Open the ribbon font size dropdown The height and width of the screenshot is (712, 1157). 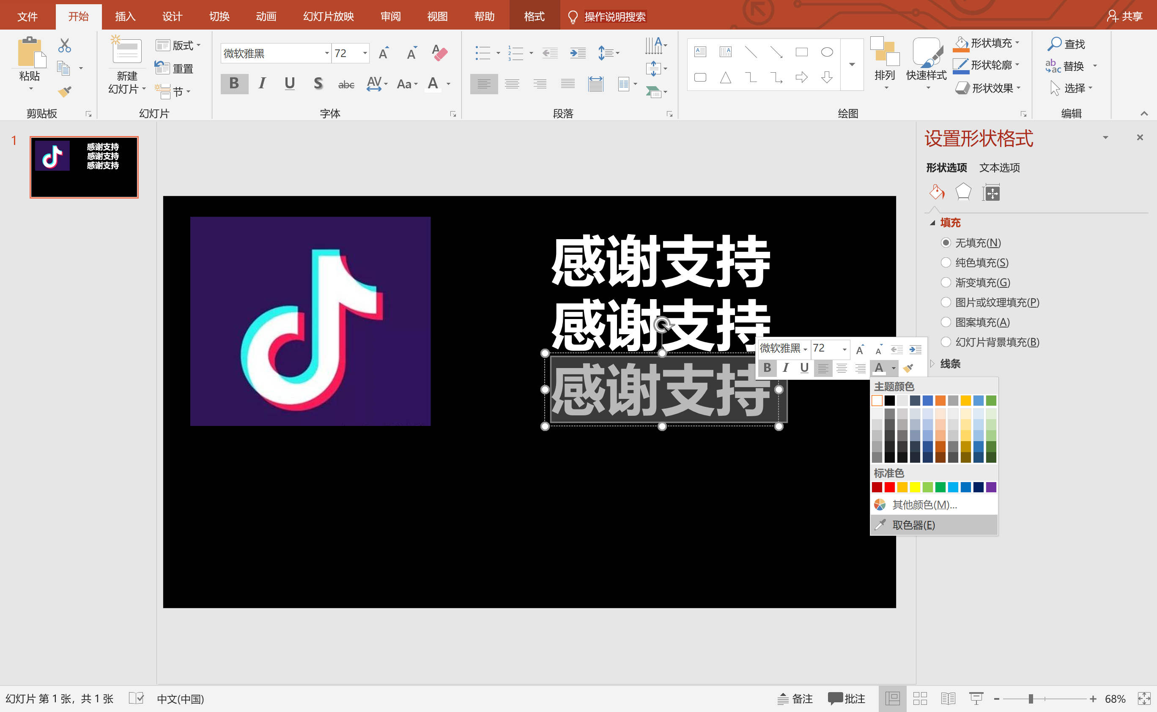[365, 53]
